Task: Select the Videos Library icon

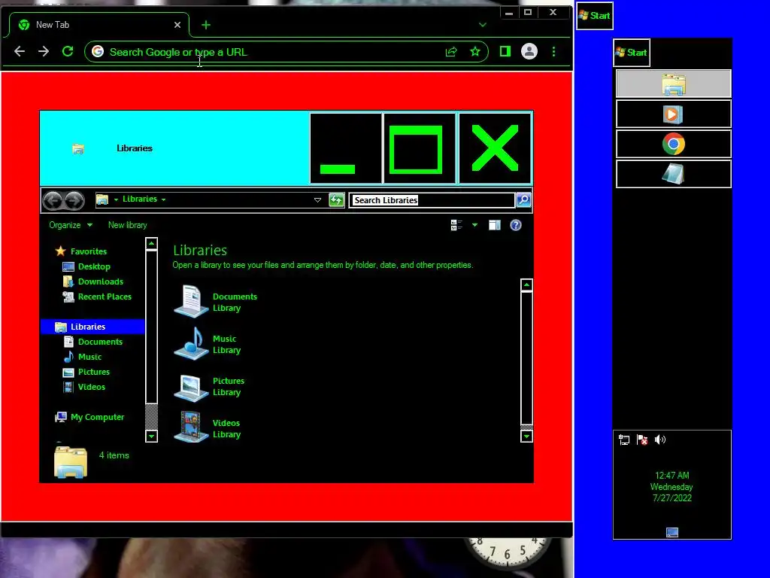Action: [192, 427]
